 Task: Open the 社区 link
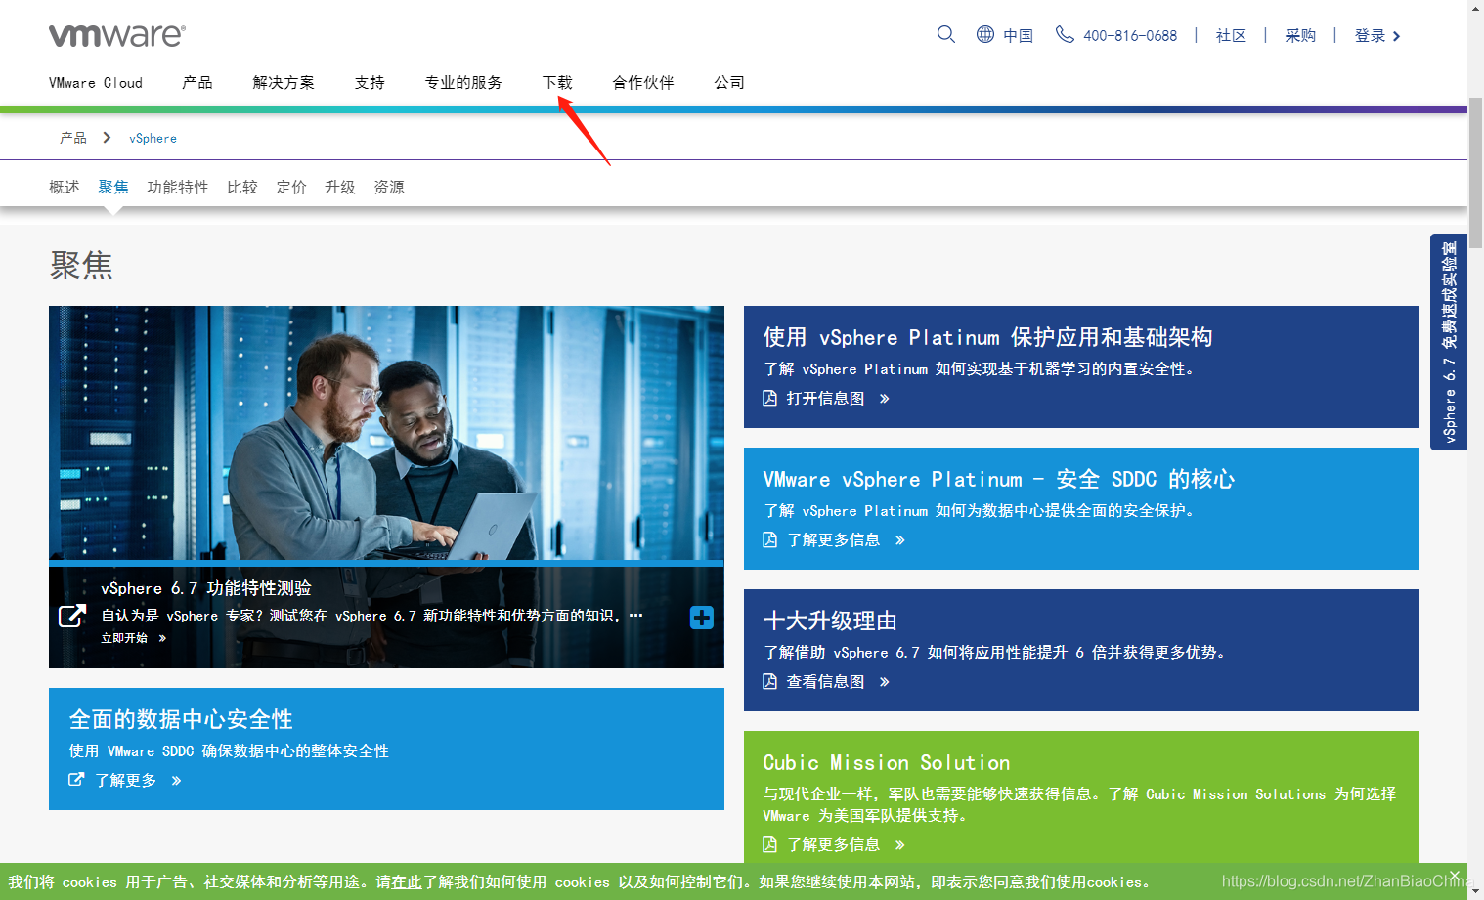pyautogui.click(x=1231, y=36)
